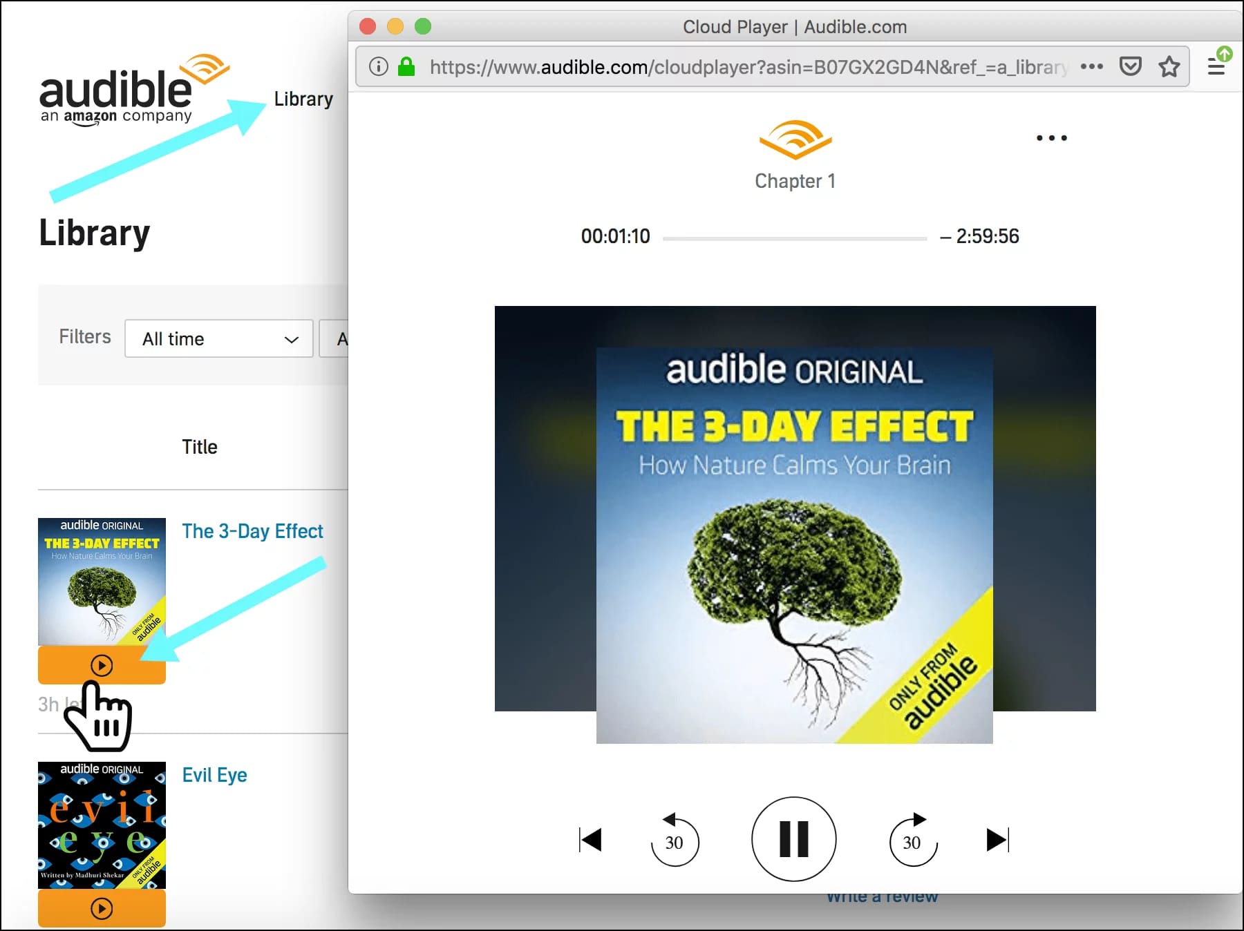The width and height of the screenshot is (1244, 931).
Task: Jump to the next chapter
Action: click(997, 840)
